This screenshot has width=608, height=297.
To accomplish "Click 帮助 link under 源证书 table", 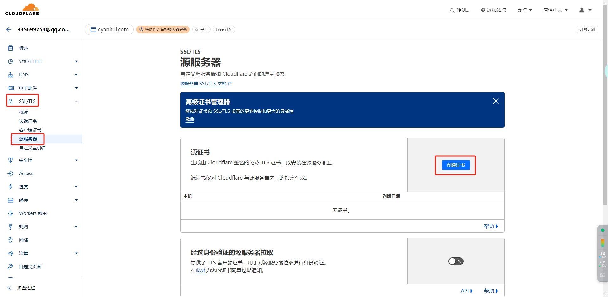I will [491, 226].
